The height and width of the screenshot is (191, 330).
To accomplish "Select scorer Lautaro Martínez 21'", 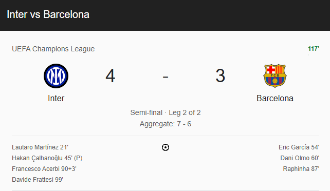I will (40, 147).
